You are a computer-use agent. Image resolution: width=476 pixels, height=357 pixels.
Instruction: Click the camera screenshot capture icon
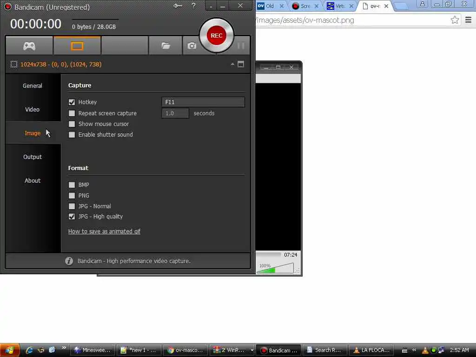pos(192,46)
